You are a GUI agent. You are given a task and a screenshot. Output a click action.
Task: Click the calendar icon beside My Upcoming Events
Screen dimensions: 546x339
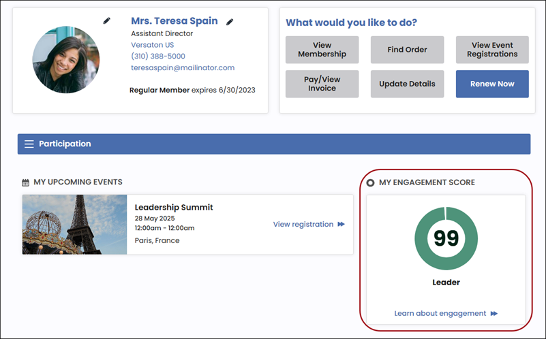(25, 182)
